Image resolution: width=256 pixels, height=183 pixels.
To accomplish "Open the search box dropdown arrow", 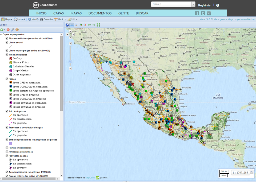I will (x=193, y=4).
